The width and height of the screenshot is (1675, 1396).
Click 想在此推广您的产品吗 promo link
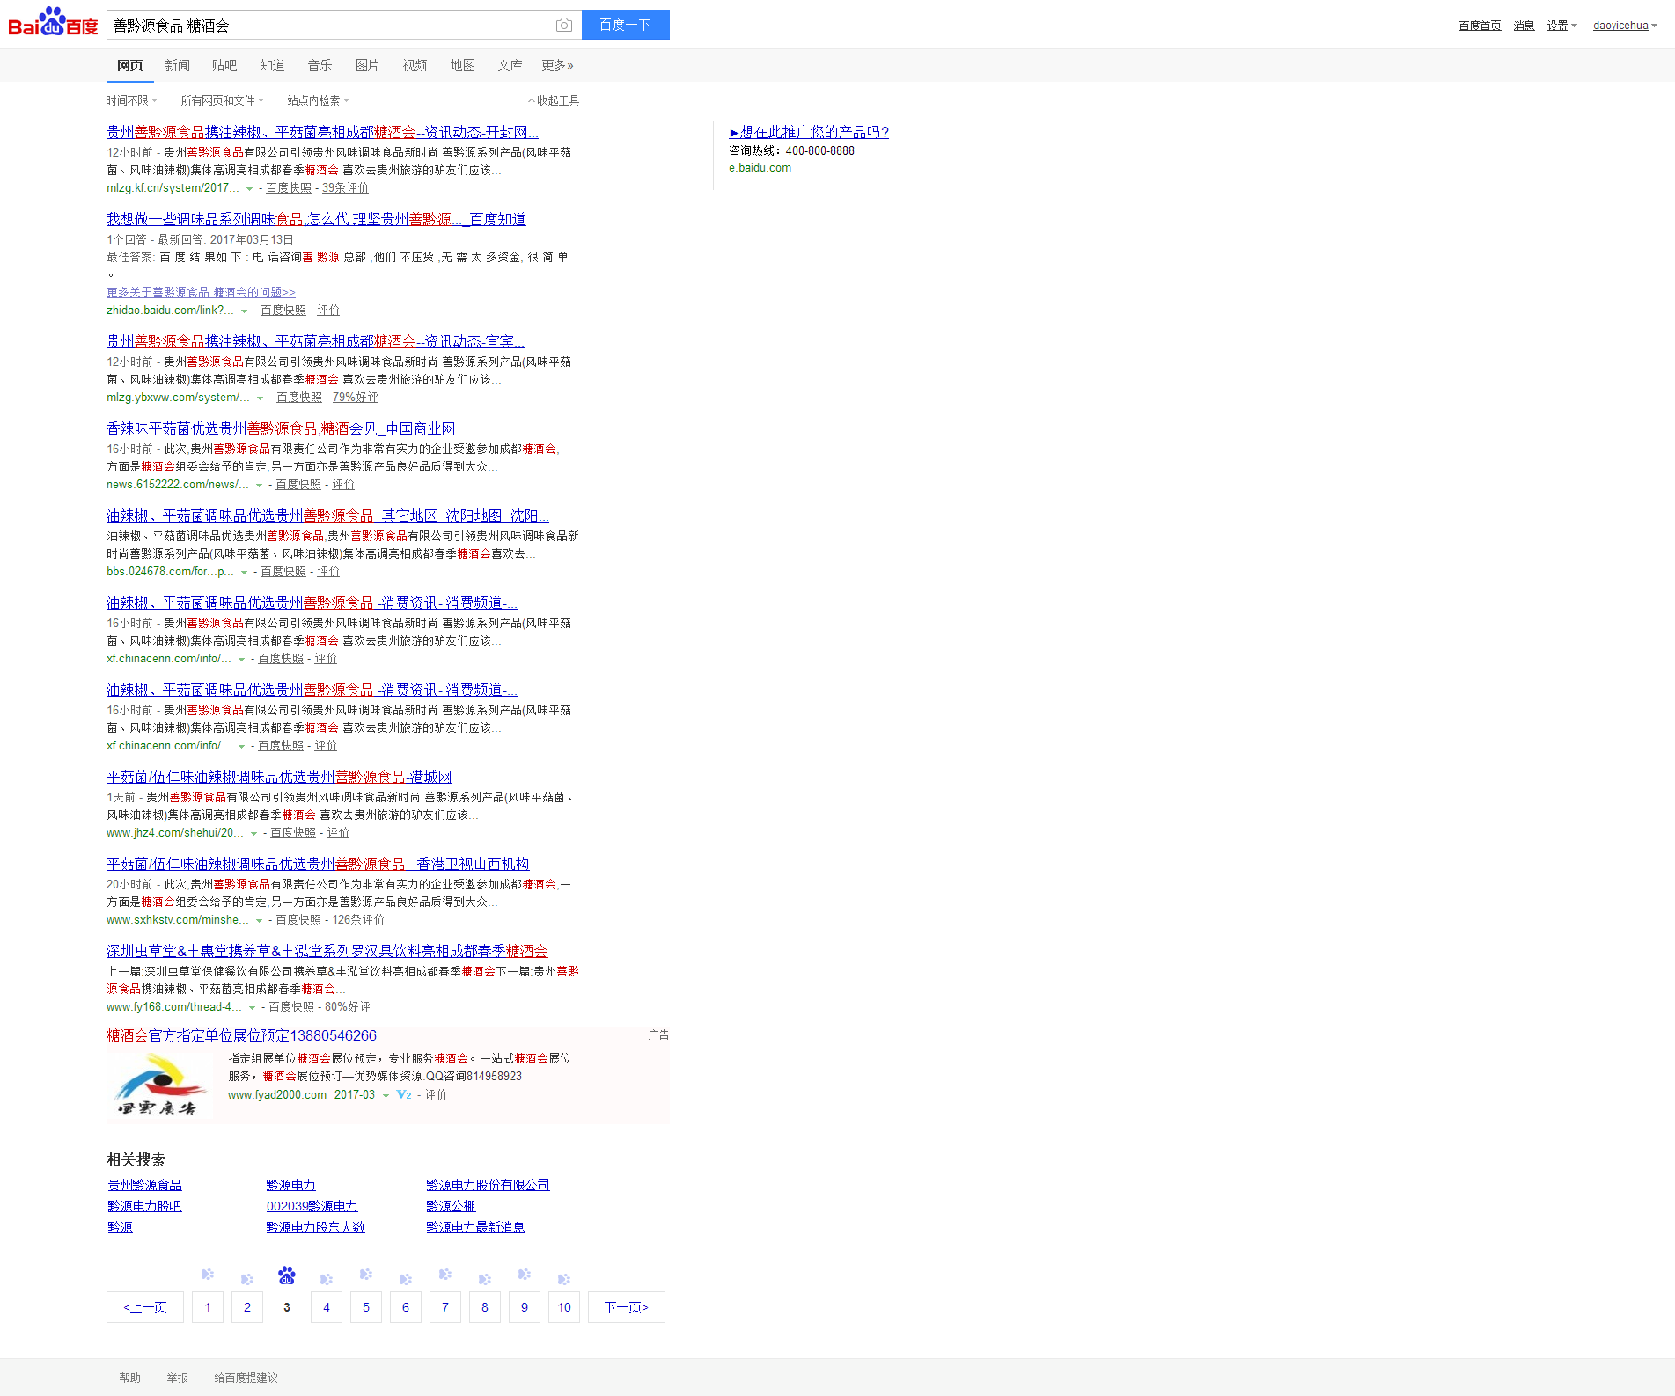pos(809,132)
